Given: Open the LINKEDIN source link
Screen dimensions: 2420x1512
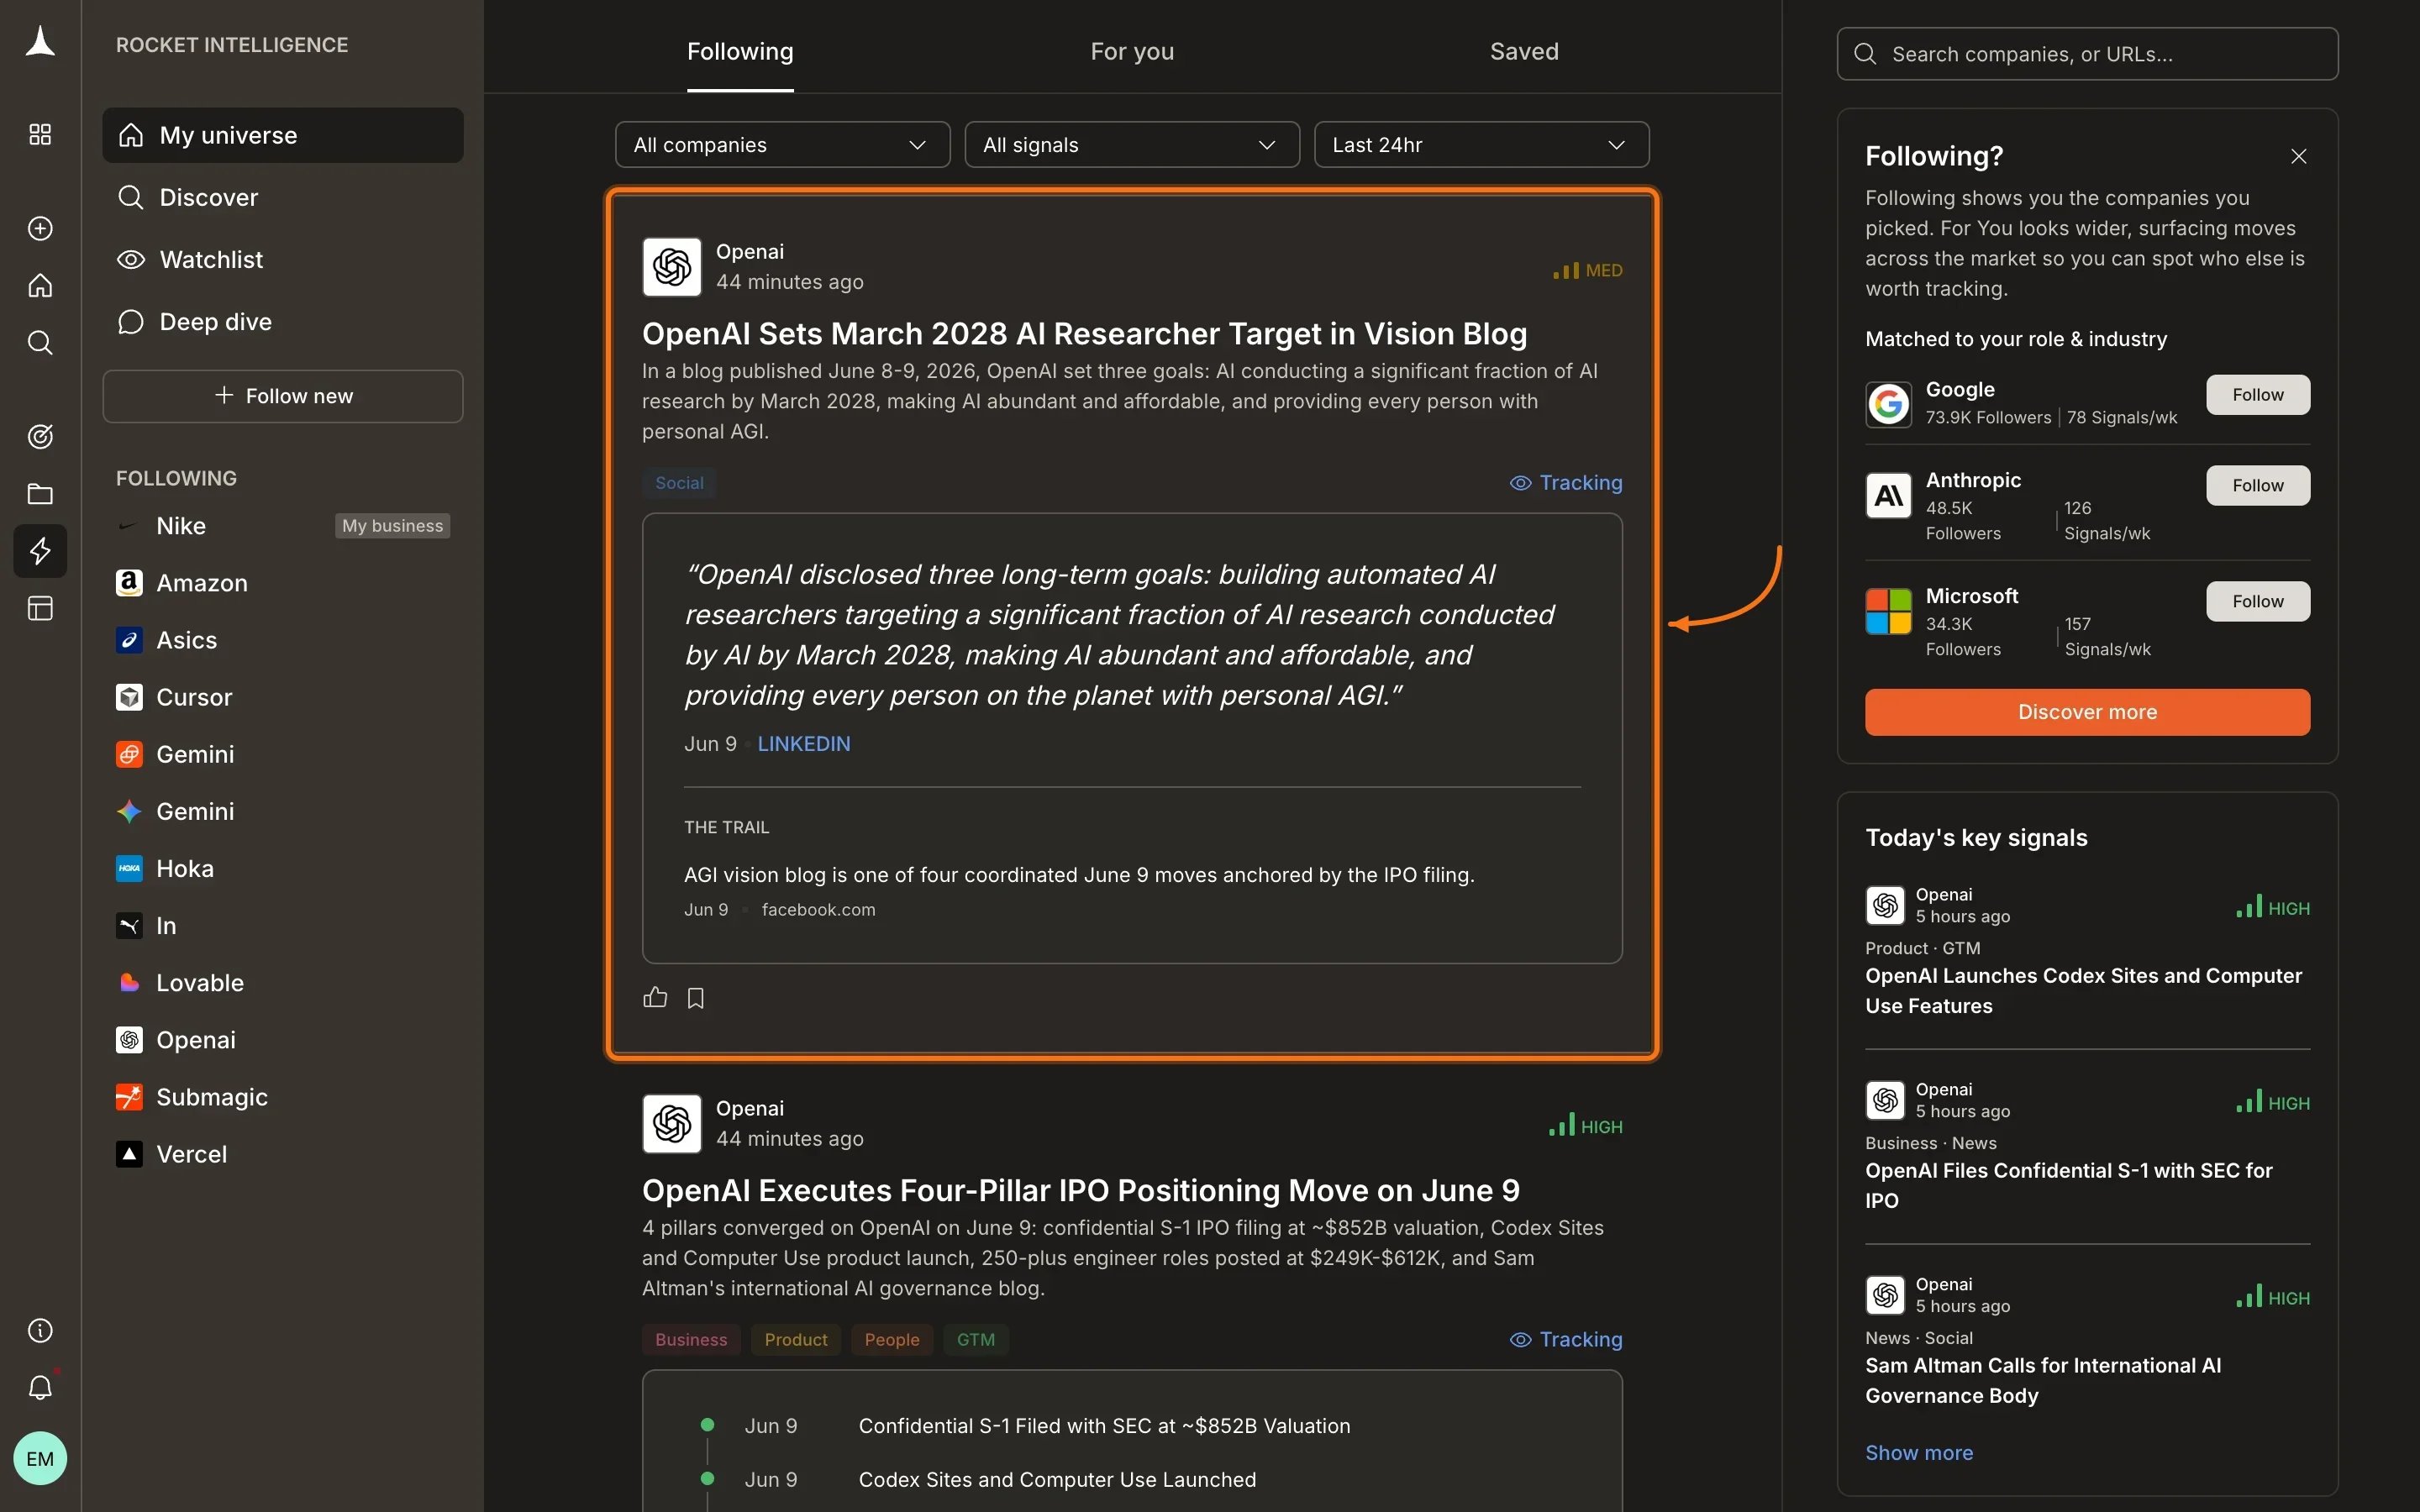Looking at the screenshot, I should pos(804,744).
